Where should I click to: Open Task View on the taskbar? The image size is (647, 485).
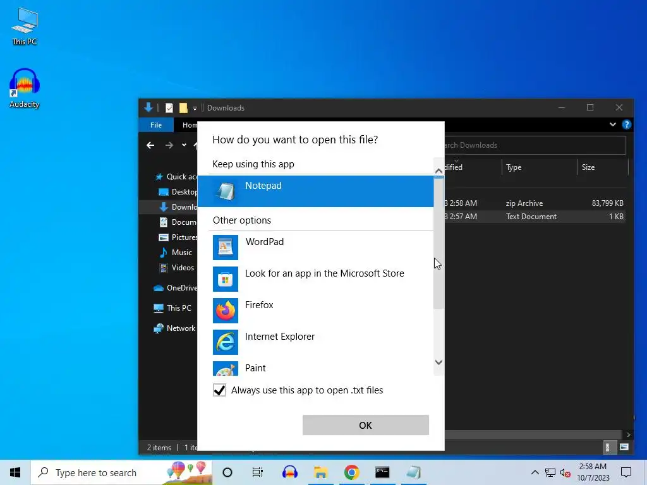258,472
